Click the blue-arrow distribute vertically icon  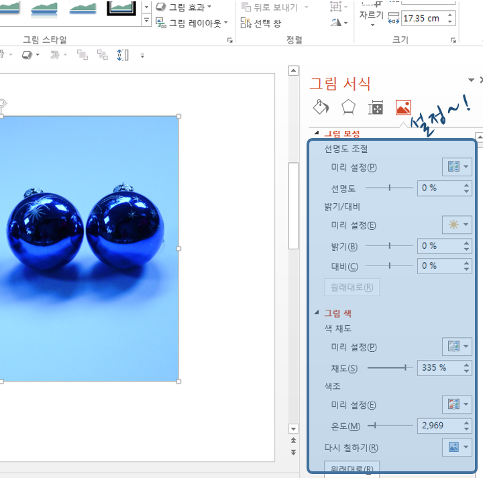[x=123, y=55]
